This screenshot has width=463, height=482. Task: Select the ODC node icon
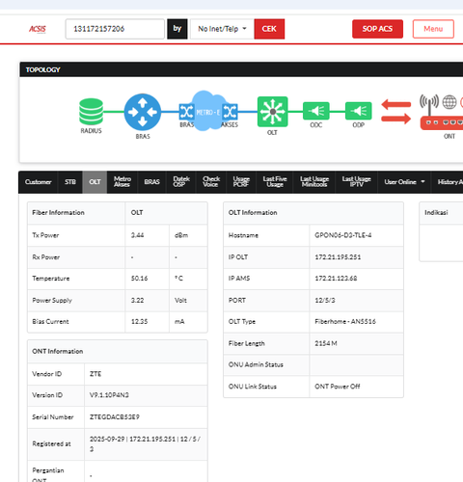pos(315,111)
